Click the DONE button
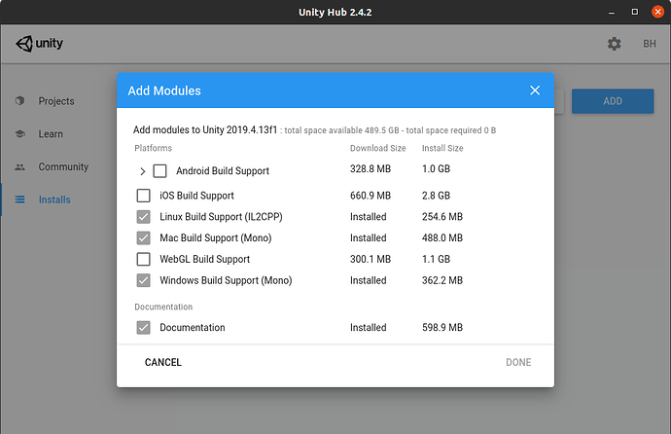The height and width of the screenshot is (434, 671). coord(518,363)
